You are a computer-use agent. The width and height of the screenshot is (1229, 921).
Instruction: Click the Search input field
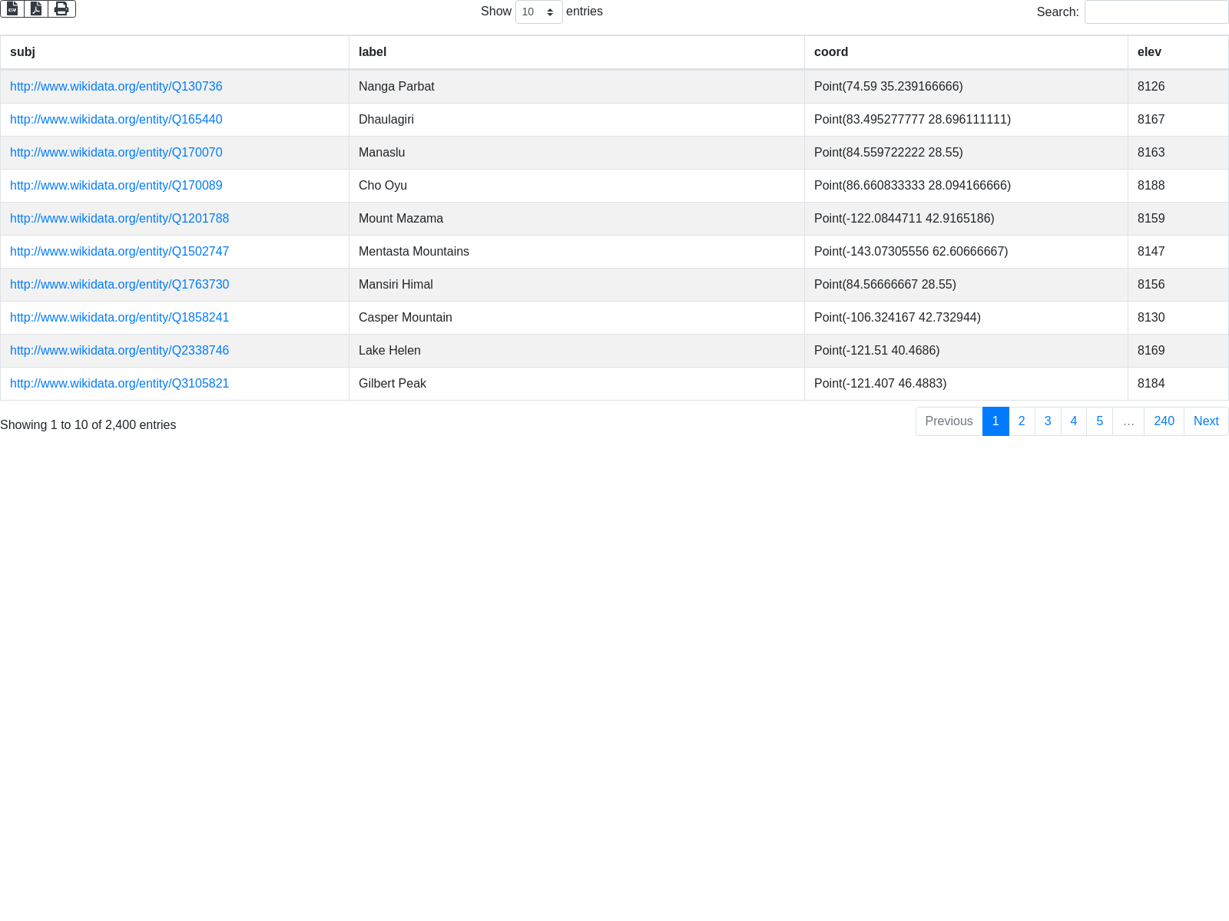click(1156, 12)
